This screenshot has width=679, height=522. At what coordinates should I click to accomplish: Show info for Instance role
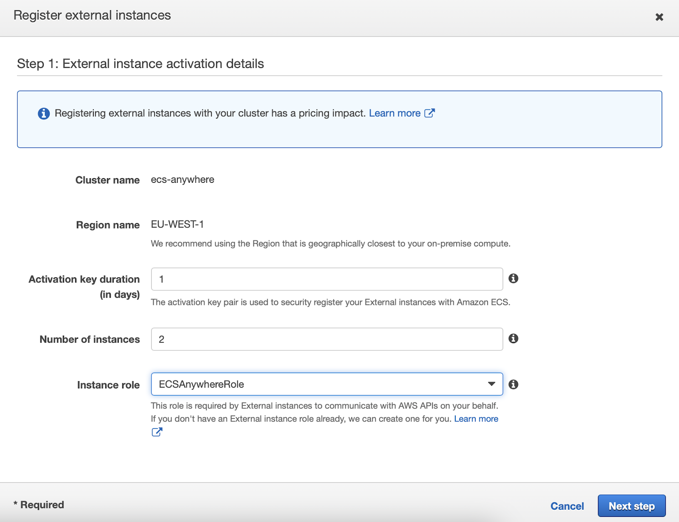click(513, 384)
